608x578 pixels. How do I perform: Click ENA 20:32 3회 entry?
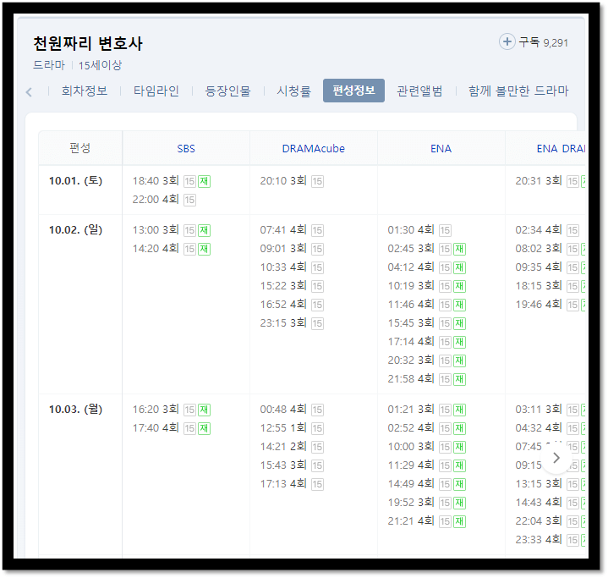coord(426,361)
